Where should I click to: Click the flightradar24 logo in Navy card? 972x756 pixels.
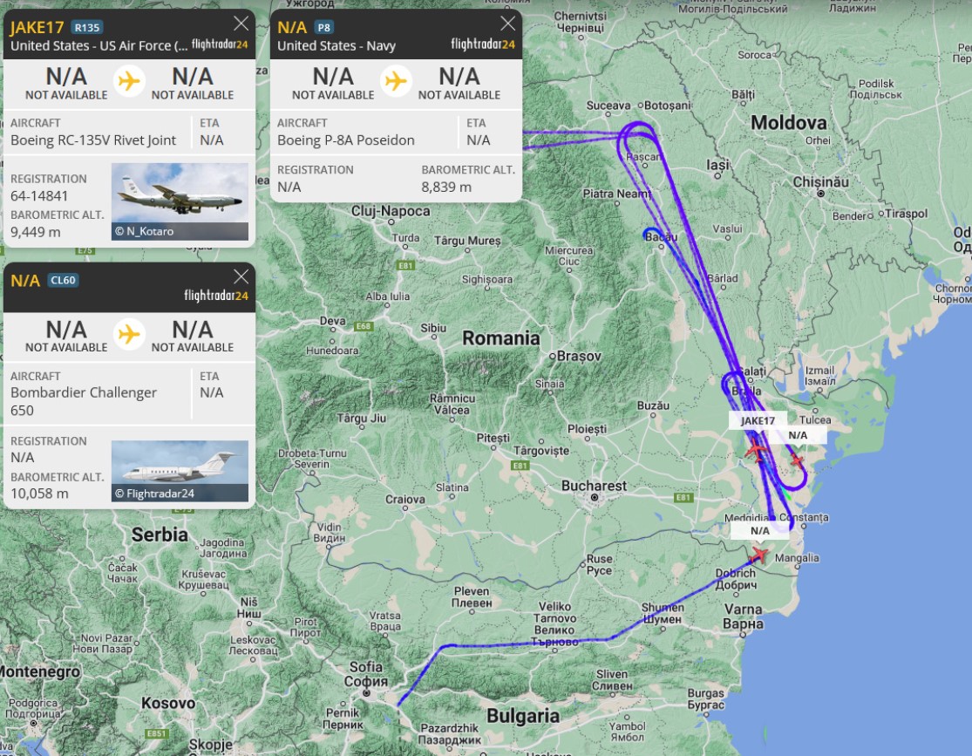(483, 44)
